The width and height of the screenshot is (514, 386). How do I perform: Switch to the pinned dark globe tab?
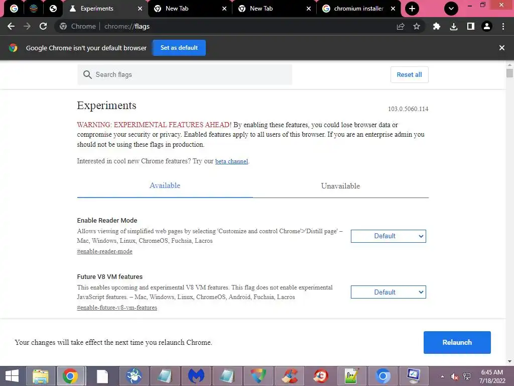[x=53, y=9]
